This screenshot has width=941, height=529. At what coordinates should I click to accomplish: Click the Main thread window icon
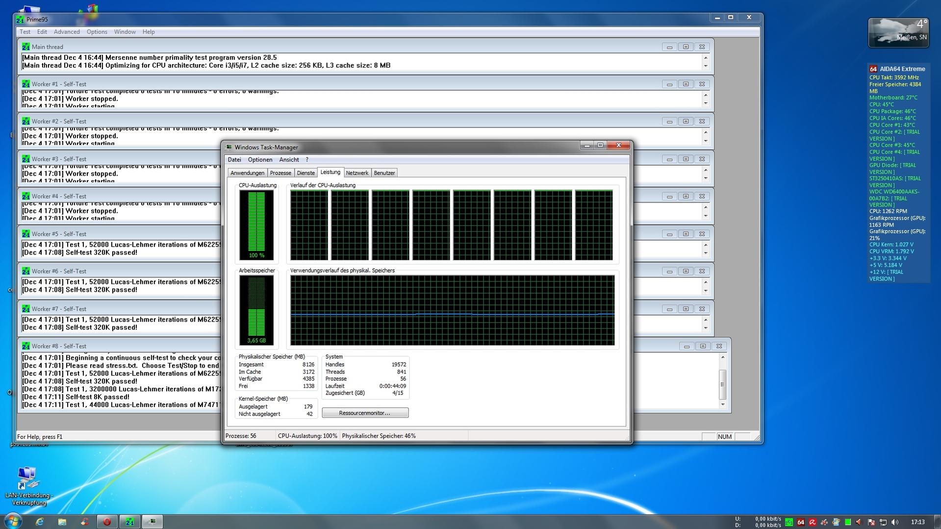tap(25, 47)
